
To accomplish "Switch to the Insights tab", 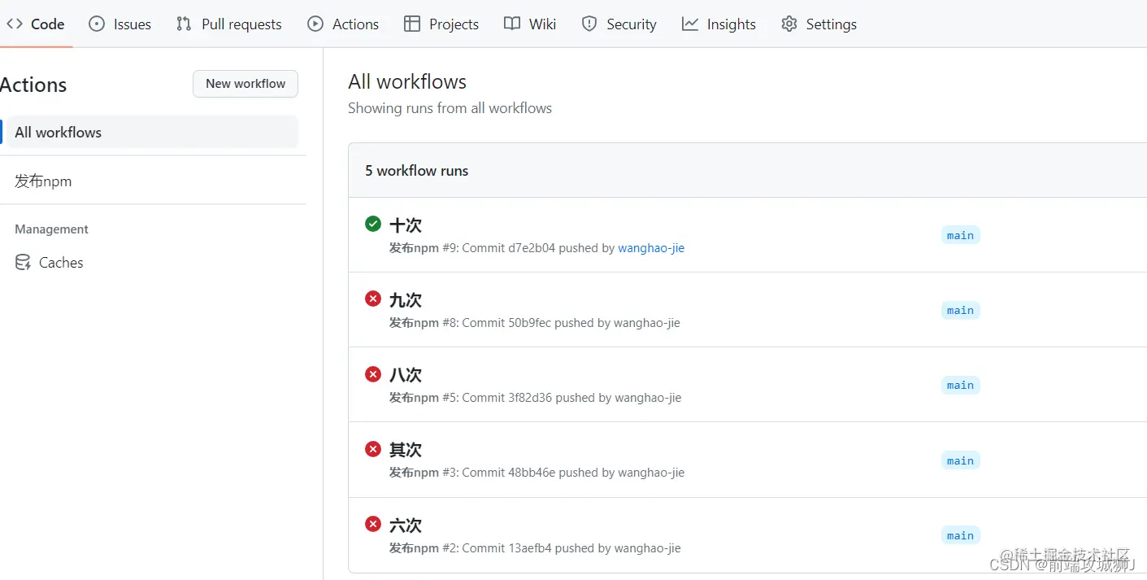I will (x=719, y=24).
